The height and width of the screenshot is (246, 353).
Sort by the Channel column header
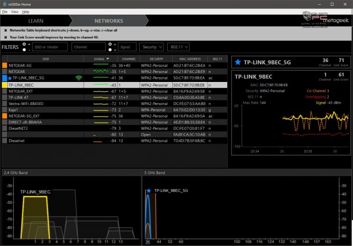click(129, 59)
